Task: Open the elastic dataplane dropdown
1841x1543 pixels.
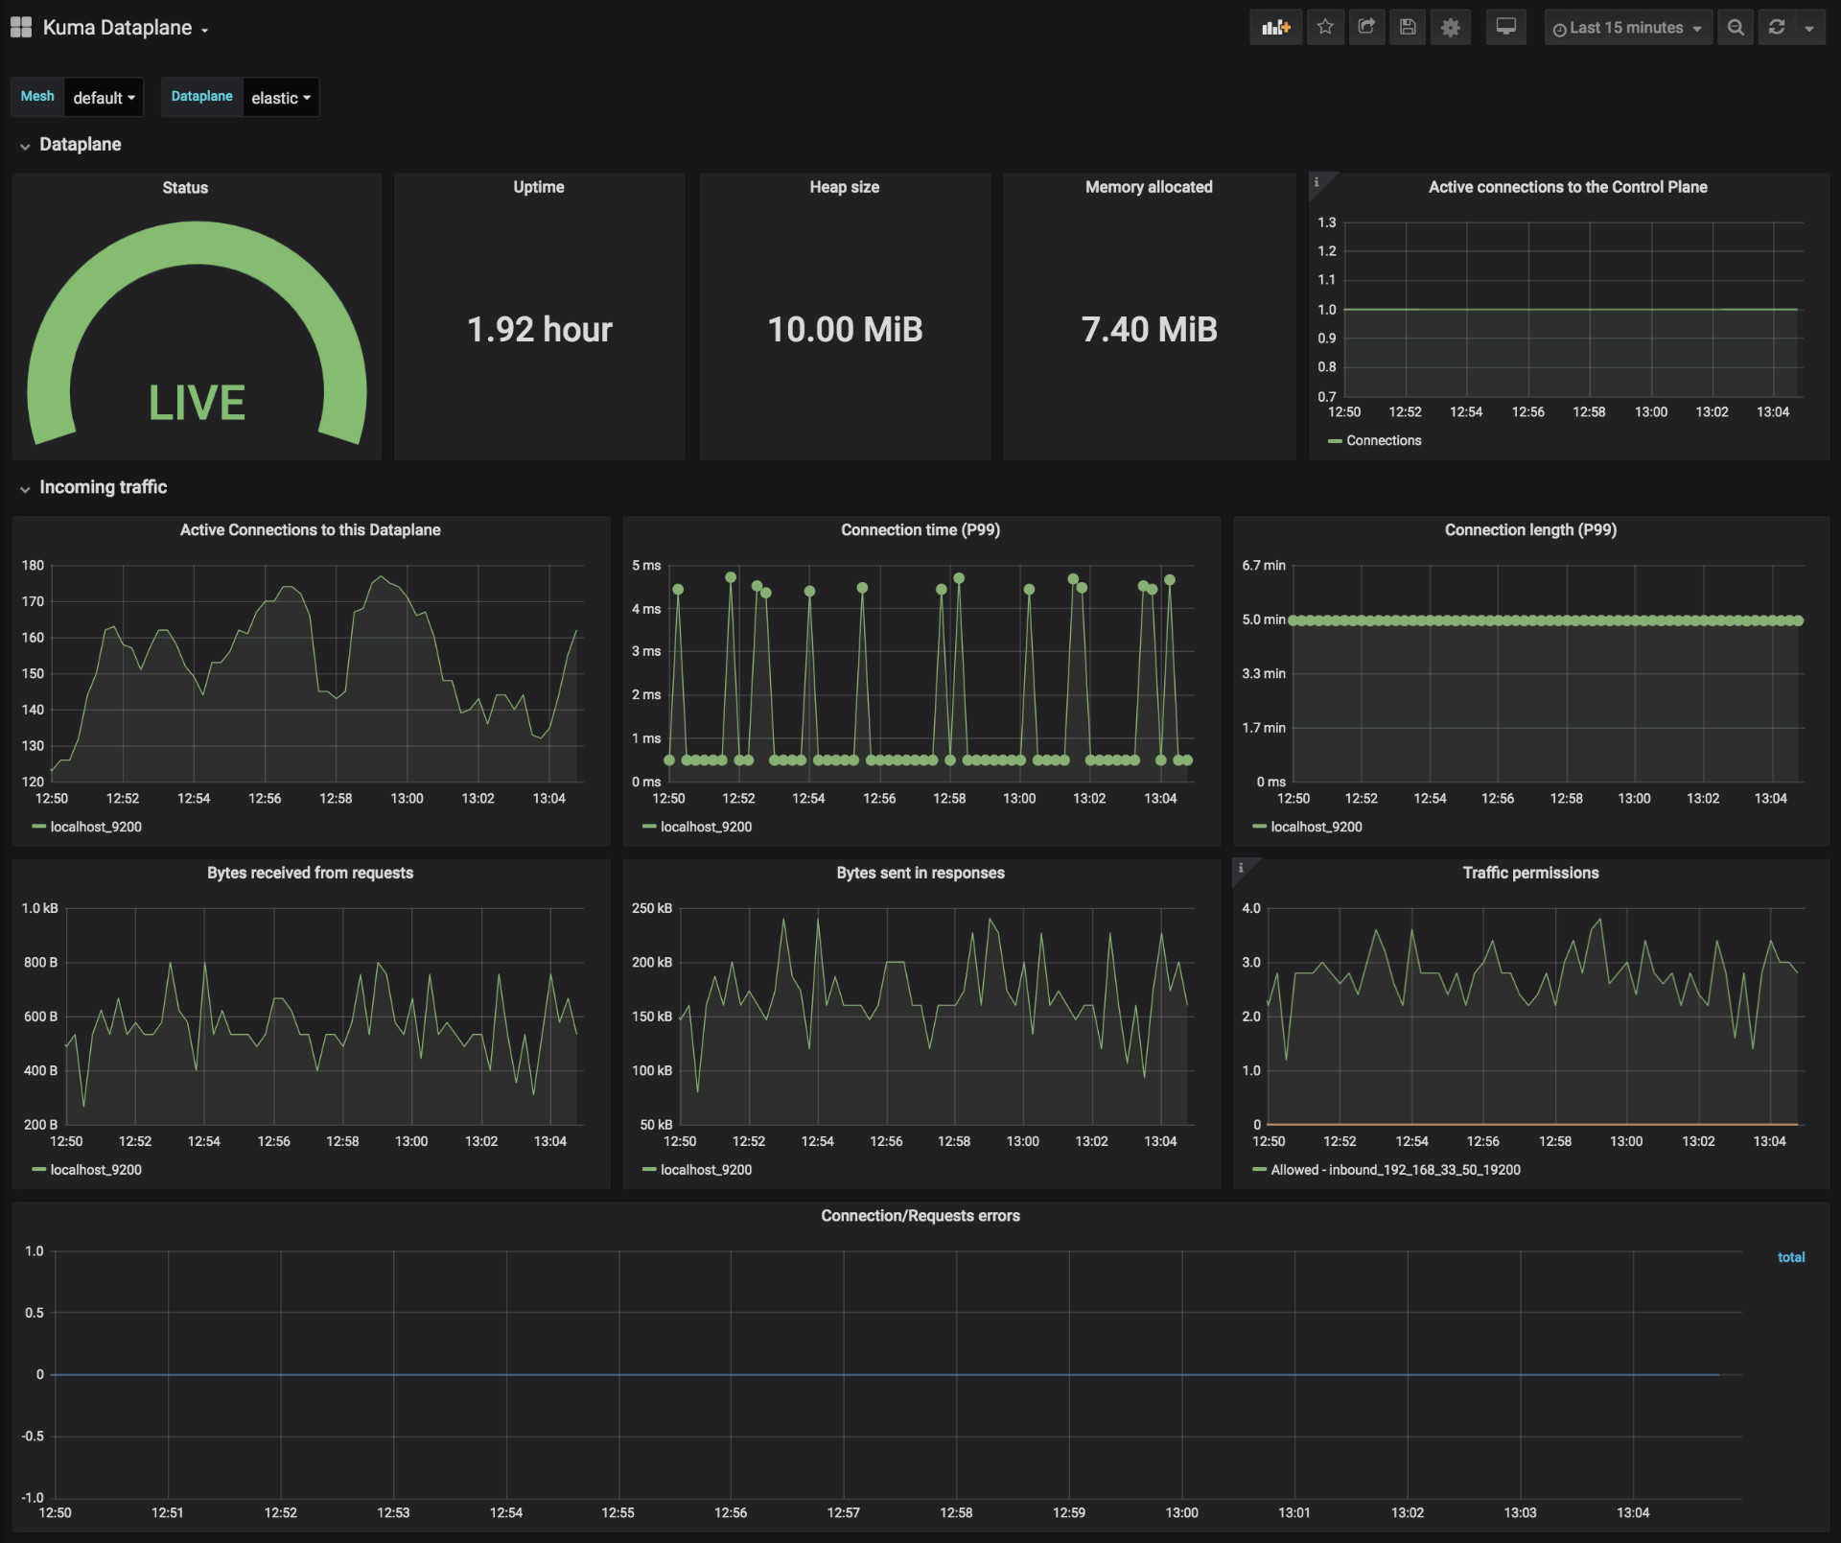Action: click(280, 97)
